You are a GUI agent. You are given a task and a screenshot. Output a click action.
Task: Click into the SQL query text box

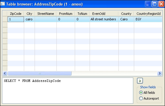coord(68,91)
